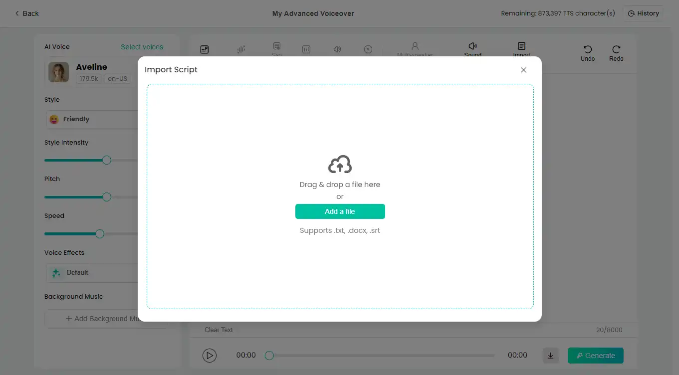This screenshot has height=375, width=679.
Task: Click the Drag & drop a file here text
Action: pyautogui.click(x=340, y=185)
